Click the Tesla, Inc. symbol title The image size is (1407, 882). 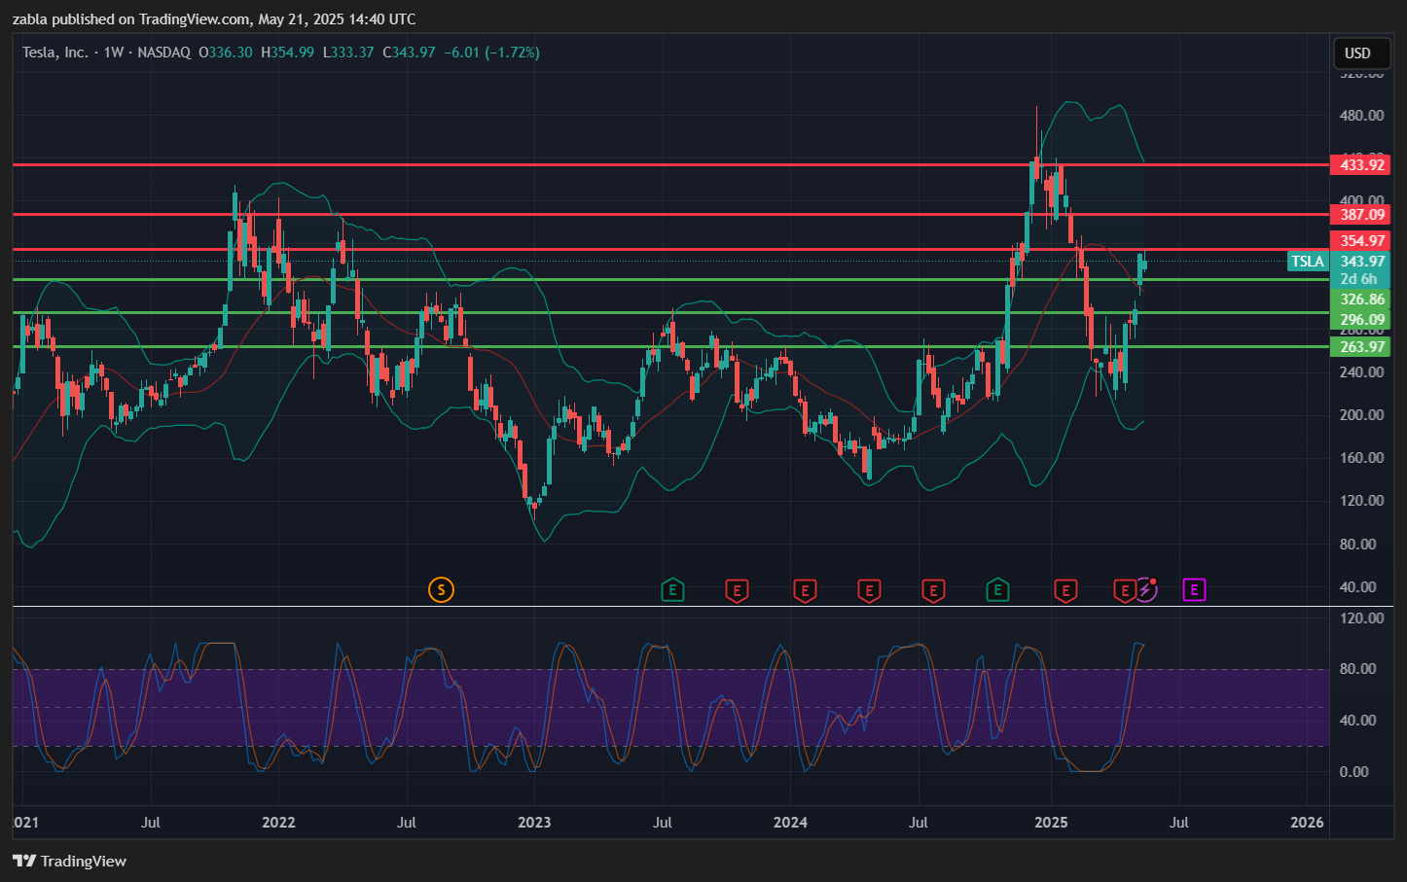click(x=55, y=53)
